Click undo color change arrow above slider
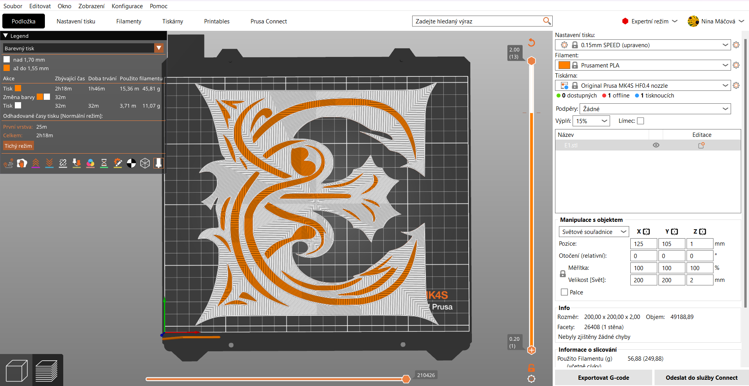 [x=532, y=42]
